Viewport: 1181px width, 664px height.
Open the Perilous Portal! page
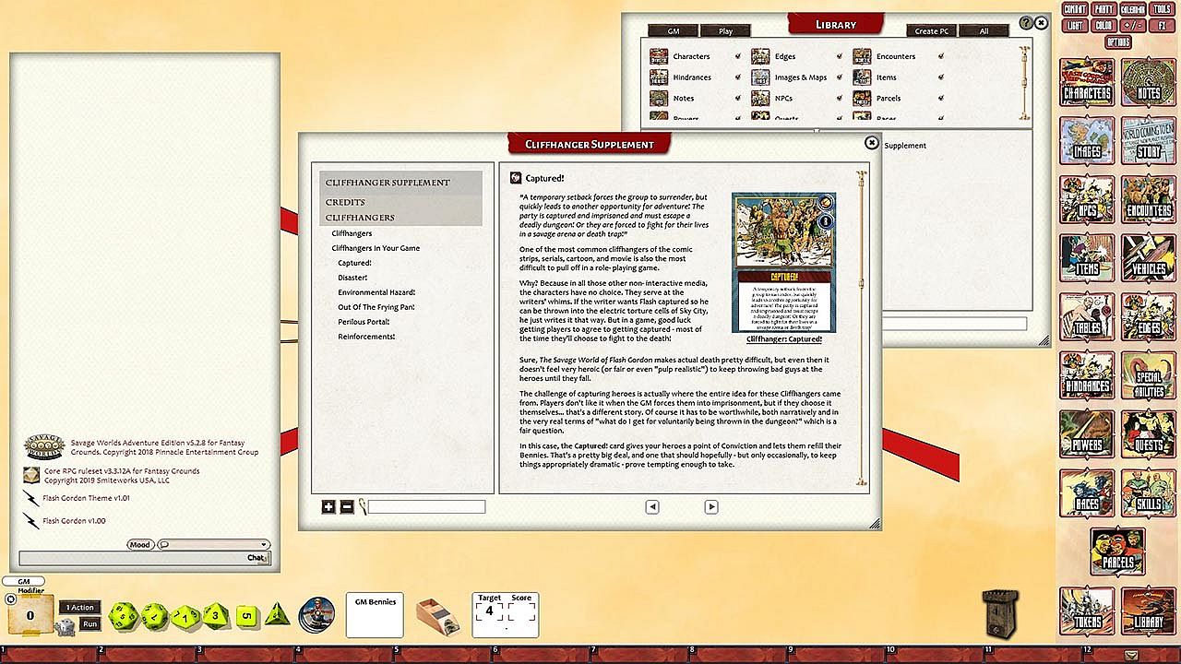coord(364,322)
